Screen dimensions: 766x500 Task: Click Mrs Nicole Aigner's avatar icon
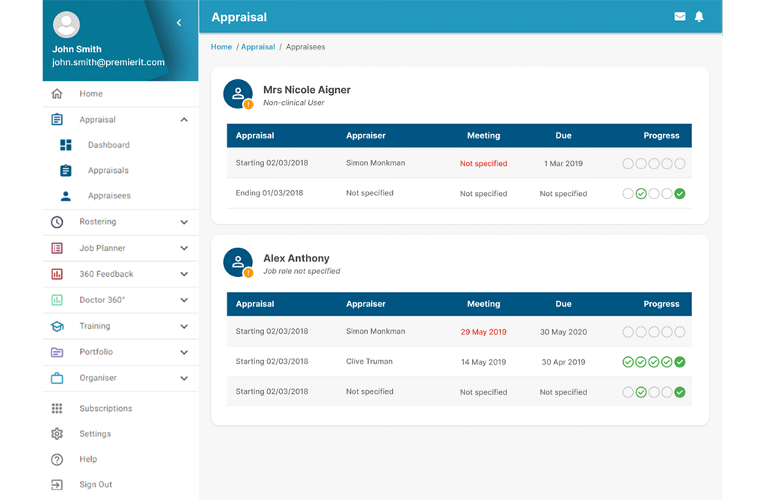tap(238, 94)
